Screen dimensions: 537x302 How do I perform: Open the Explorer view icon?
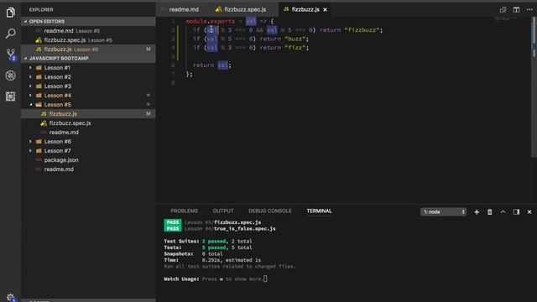point(10,13)
